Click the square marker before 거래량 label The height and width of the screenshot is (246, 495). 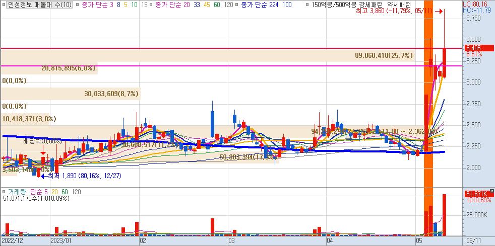tap(3, 192)
